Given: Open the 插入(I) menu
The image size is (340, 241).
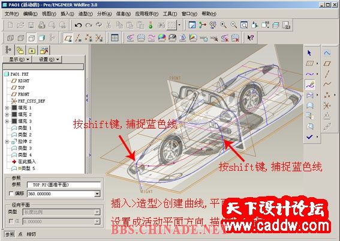Looking at the screenshot, I should [67, 14].
